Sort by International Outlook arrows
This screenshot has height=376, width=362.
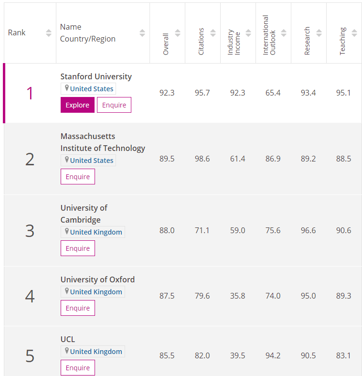coord(284,33)
